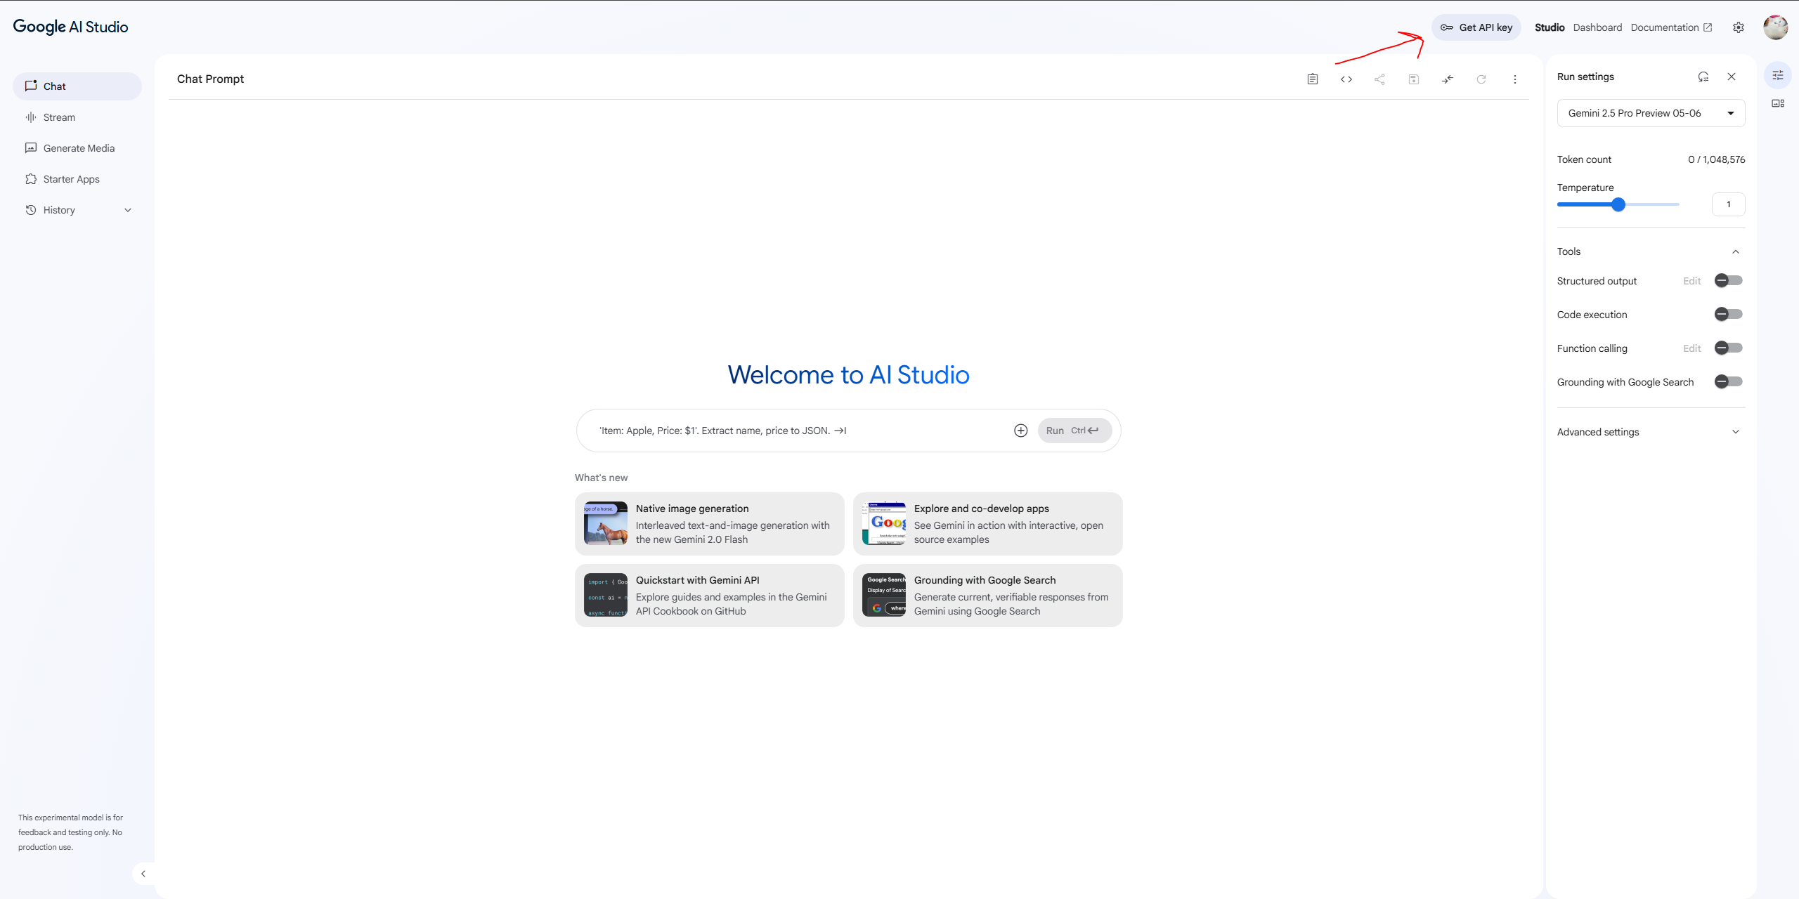This screenshot has height=899, width=1799.
Task: Close the Run settings panel
Action: tap(1732, 77)
